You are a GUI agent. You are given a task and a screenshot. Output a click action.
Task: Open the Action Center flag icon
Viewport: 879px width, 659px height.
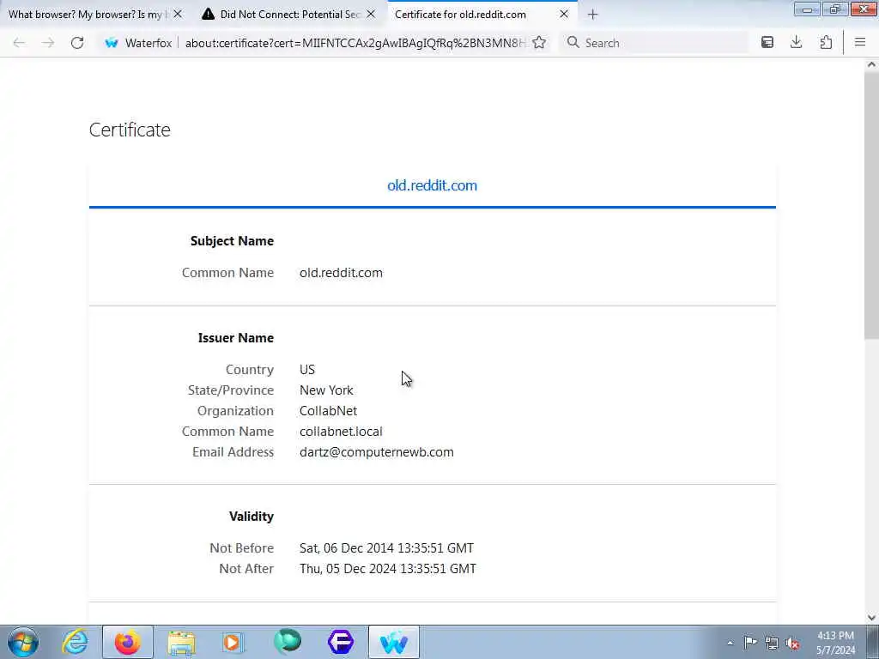click(x=750, y=643)
